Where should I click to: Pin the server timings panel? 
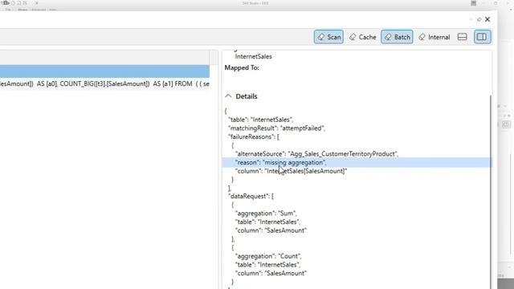click(479, 19)
